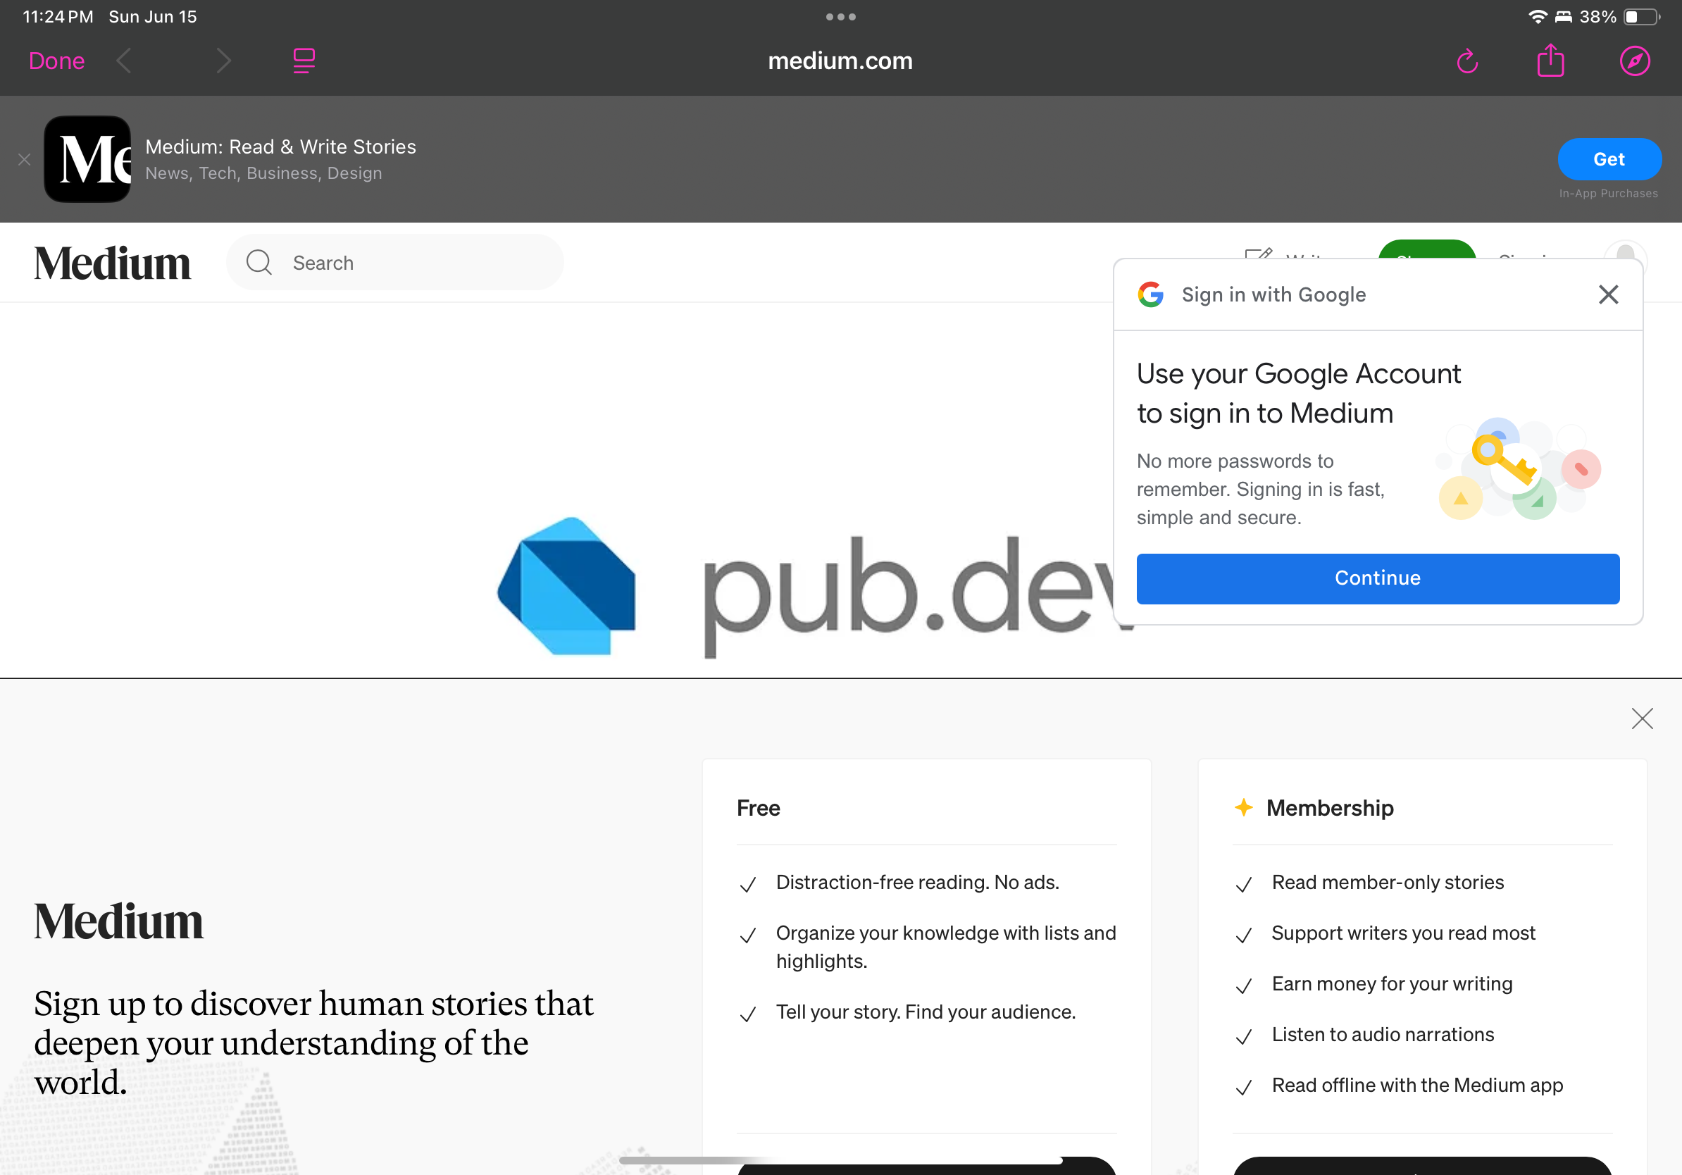Open the three-dot multitasking menu

[x=840, y=16]
